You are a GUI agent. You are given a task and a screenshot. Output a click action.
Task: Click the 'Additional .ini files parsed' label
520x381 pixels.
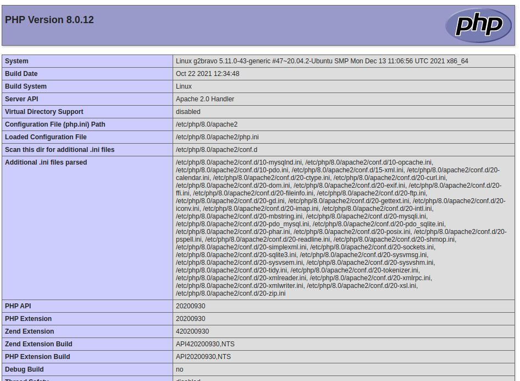[x=46, y=162]
